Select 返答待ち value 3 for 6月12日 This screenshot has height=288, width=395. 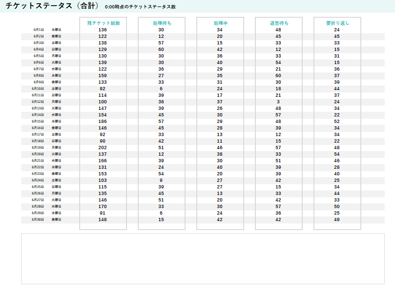point(278,102)
